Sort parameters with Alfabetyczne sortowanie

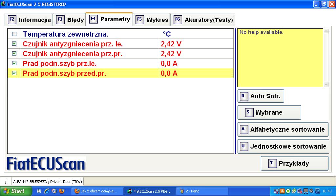283,129
